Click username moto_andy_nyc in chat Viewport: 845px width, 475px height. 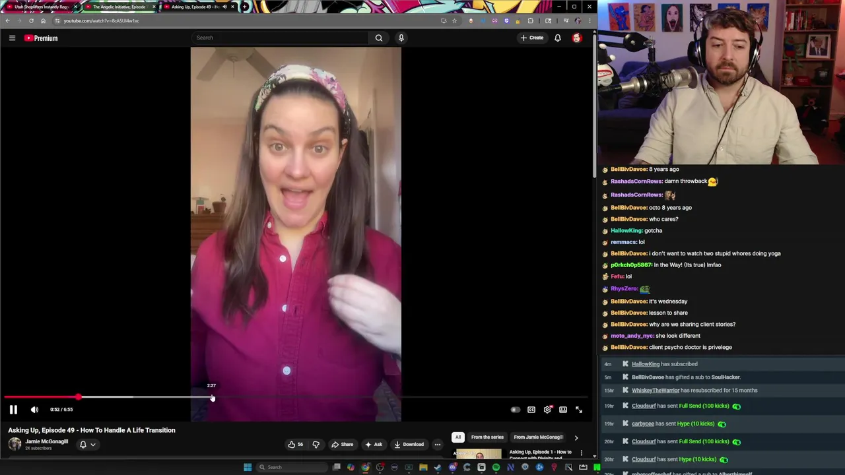pyautogui.click(x=632, y=336)
